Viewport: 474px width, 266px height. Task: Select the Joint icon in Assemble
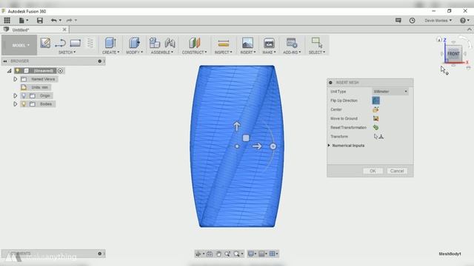170,43
